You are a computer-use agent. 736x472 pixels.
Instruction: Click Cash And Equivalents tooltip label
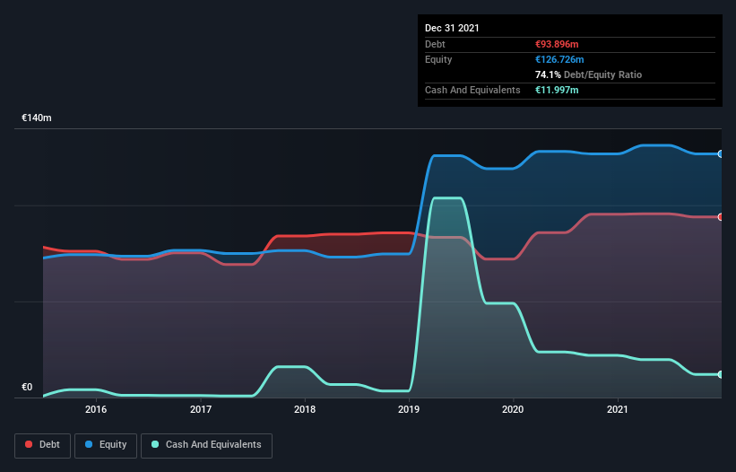(x=472, y=90)
